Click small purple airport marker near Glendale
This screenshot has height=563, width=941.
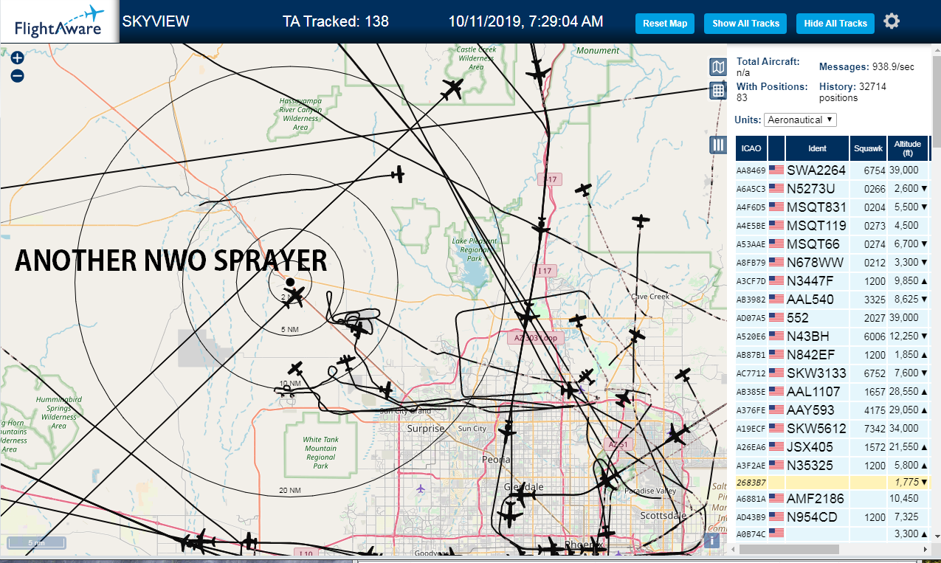421,488
